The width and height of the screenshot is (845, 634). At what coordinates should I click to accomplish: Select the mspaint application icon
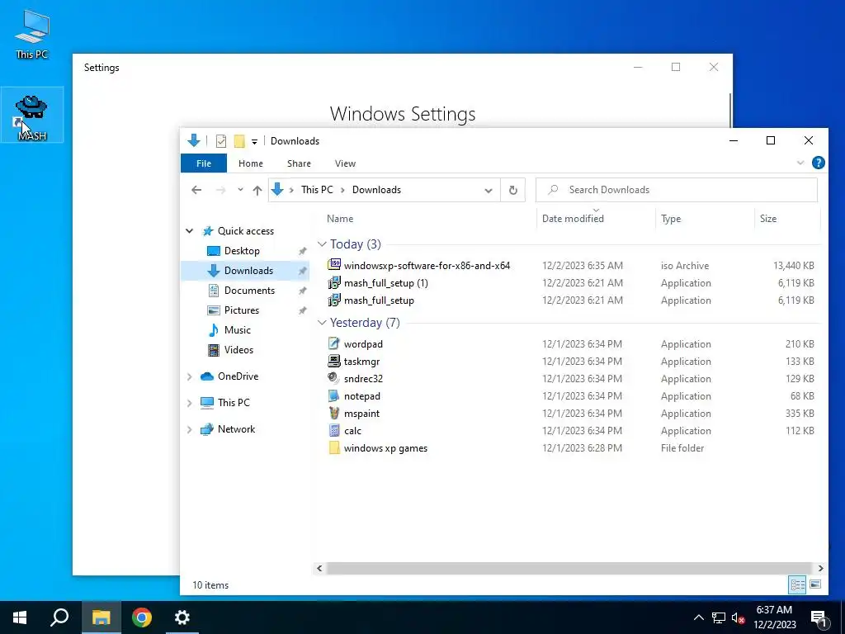(x=334, y=413)
